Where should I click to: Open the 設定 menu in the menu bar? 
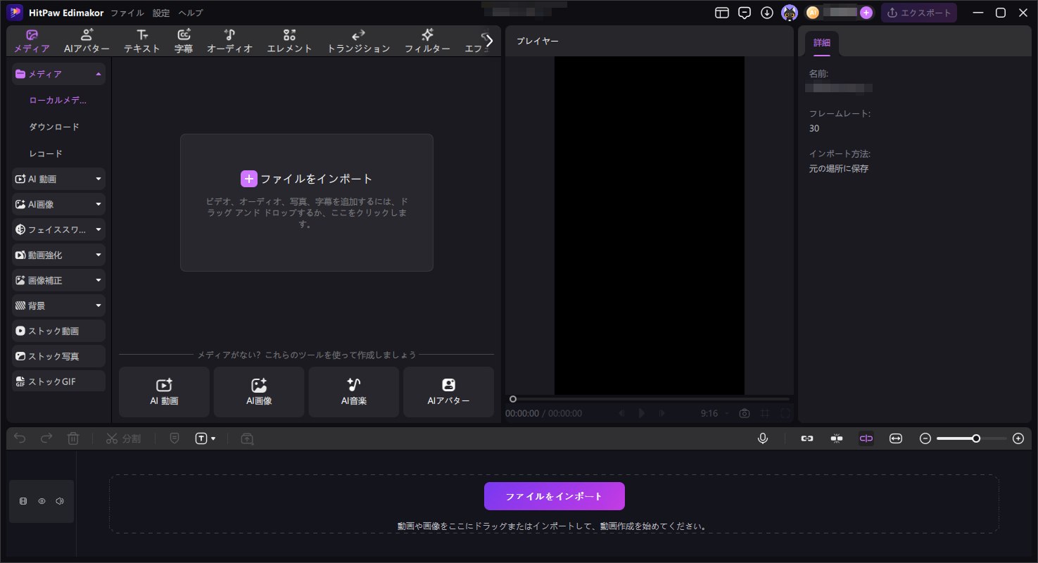160,13
